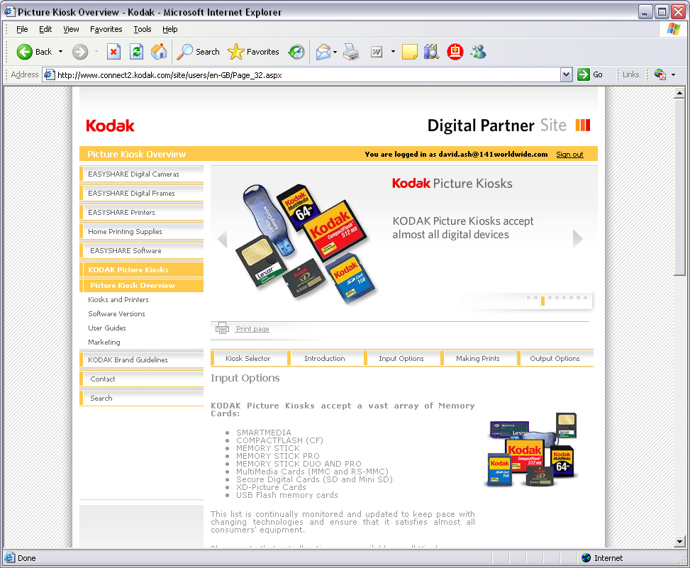Click the vertical scrollbar thumb
The height and width of the screenshot is (568, 690).
click(x=679, y=187)
